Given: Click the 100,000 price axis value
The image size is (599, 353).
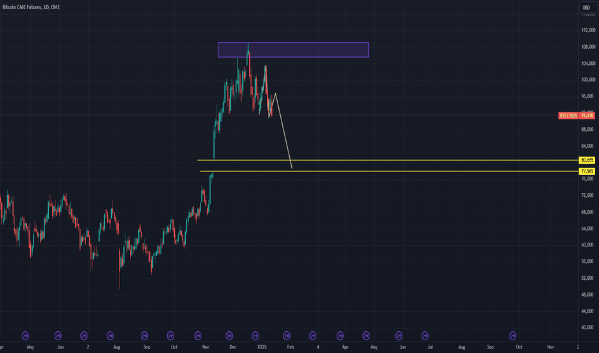Looking at the screenshot, I should click(x=588, y=80).
